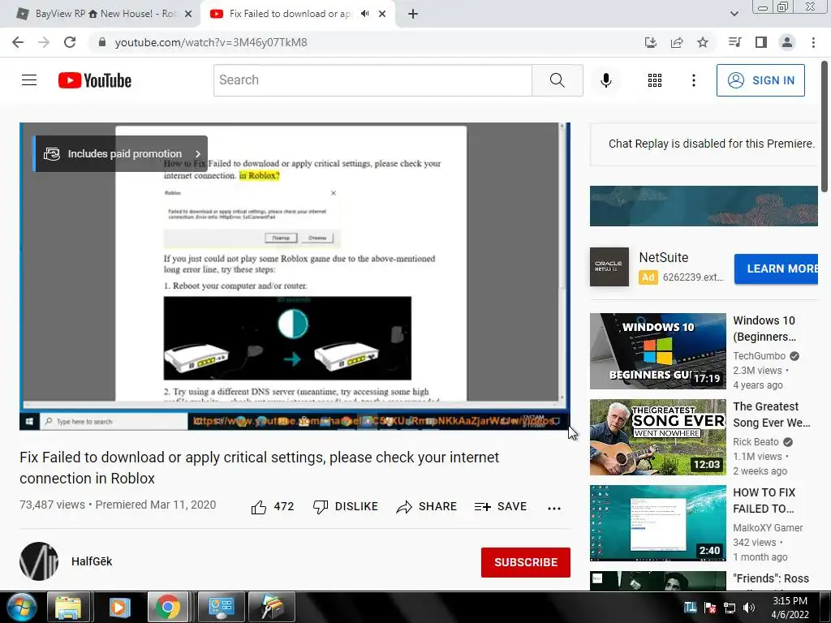Click the video player to pause

tap(295, 276)
